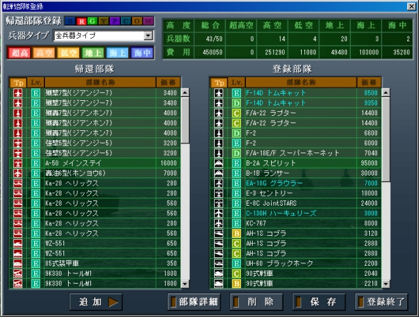The width and height of the screenshot is (419, 317).
Task: Click the level D badge of F/A-18E/F スーパーホーネット
Action: pyautogui.click(x=236, y=153)
